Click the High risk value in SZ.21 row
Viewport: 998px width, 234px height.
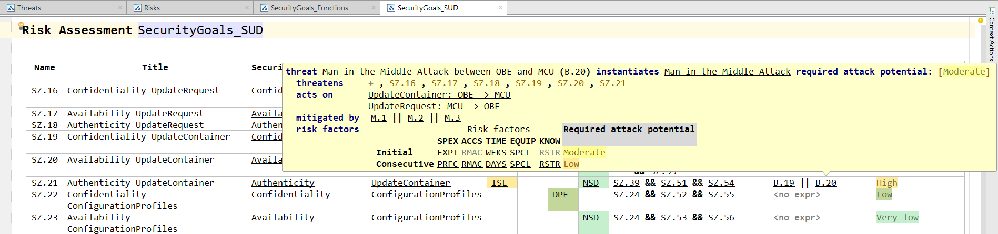click(887, 183)
